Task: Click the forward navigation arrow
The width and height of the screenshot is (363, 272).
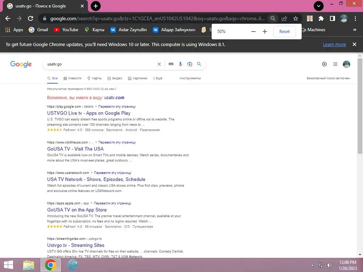Action: (19, 18)
